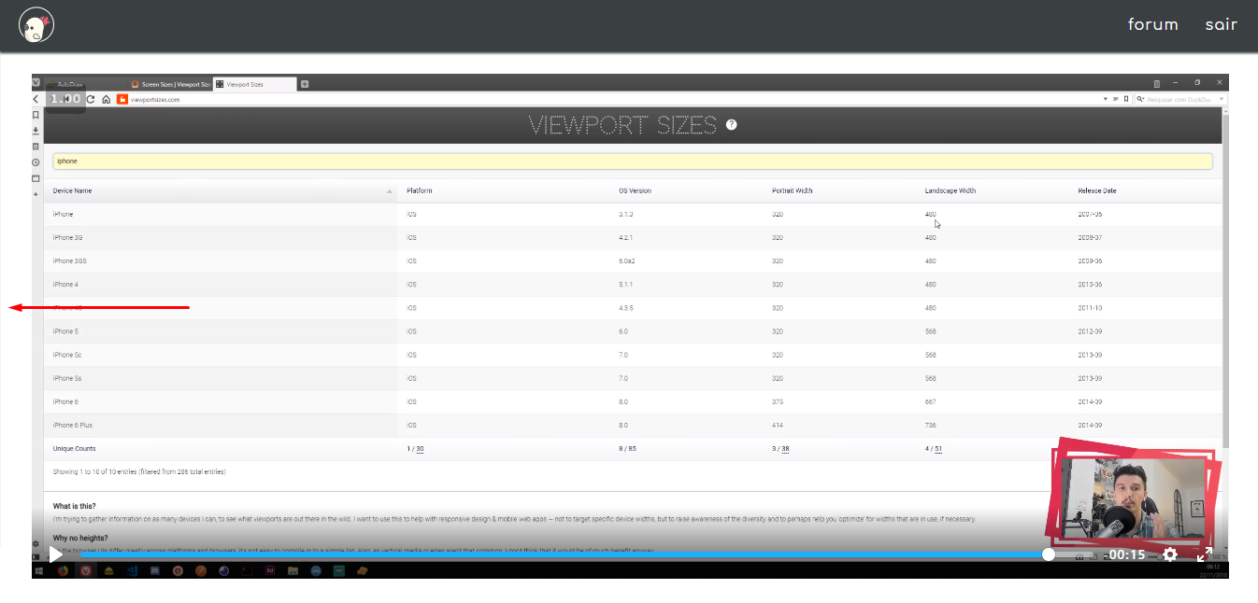Click the iPhone 3G row name
The image size is (1258, 603).
tap(67, 238)
